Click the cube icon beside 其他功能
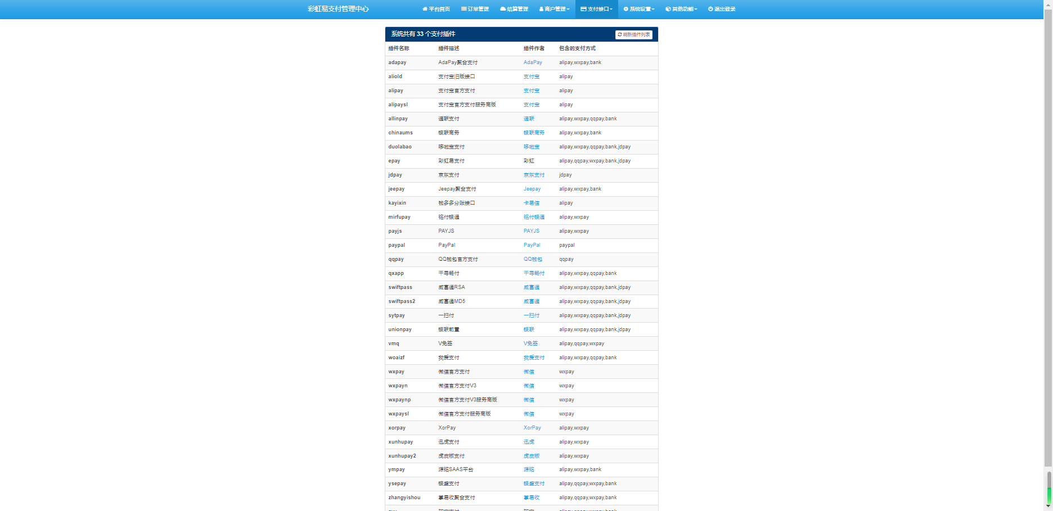The height and width of the screenshot is (511, 1053). [x=668, y=9]
